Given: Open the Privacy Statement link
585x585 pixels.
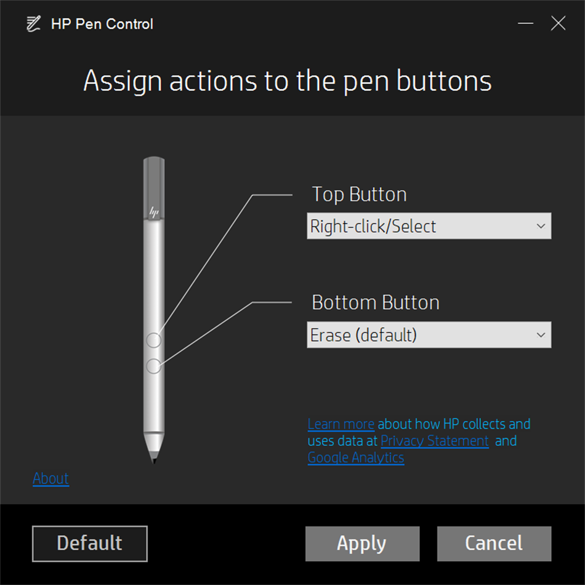Looking at the screenshot, I should [x=435, y=441].
